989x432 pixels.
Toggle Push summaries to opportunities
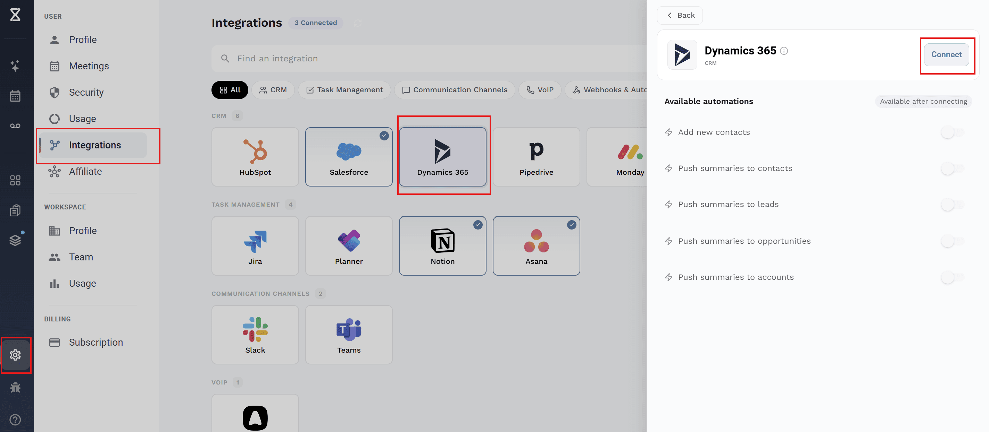952,241
